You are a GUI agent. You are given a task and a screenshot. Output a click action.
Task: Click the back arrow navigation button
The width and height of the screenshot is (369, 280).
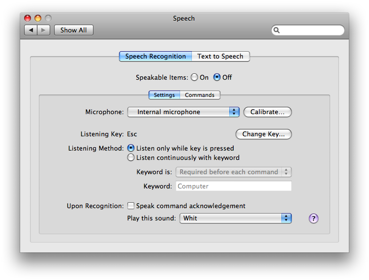pyautogui.click(x=31, y=30)
